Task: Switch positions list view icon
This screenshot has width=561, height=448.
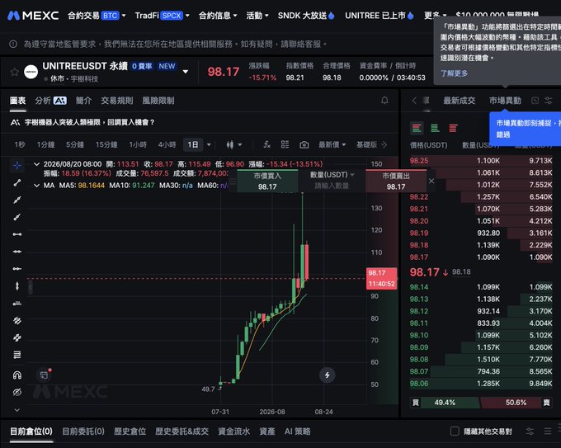Action: point(548,431)
